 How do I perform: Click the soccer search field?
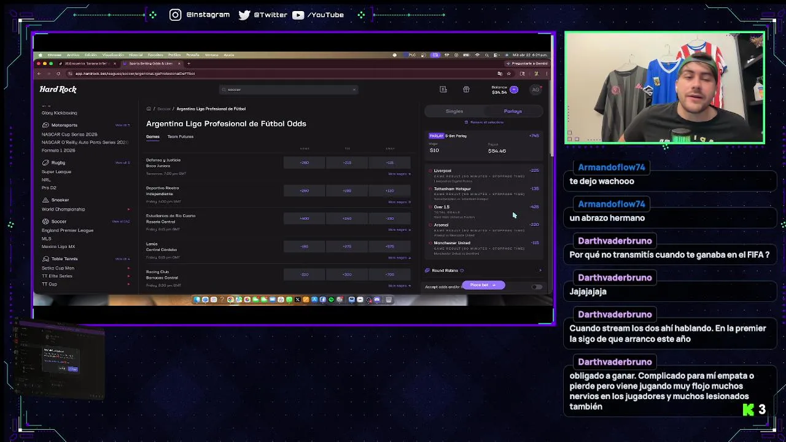(x=289, y=90)
